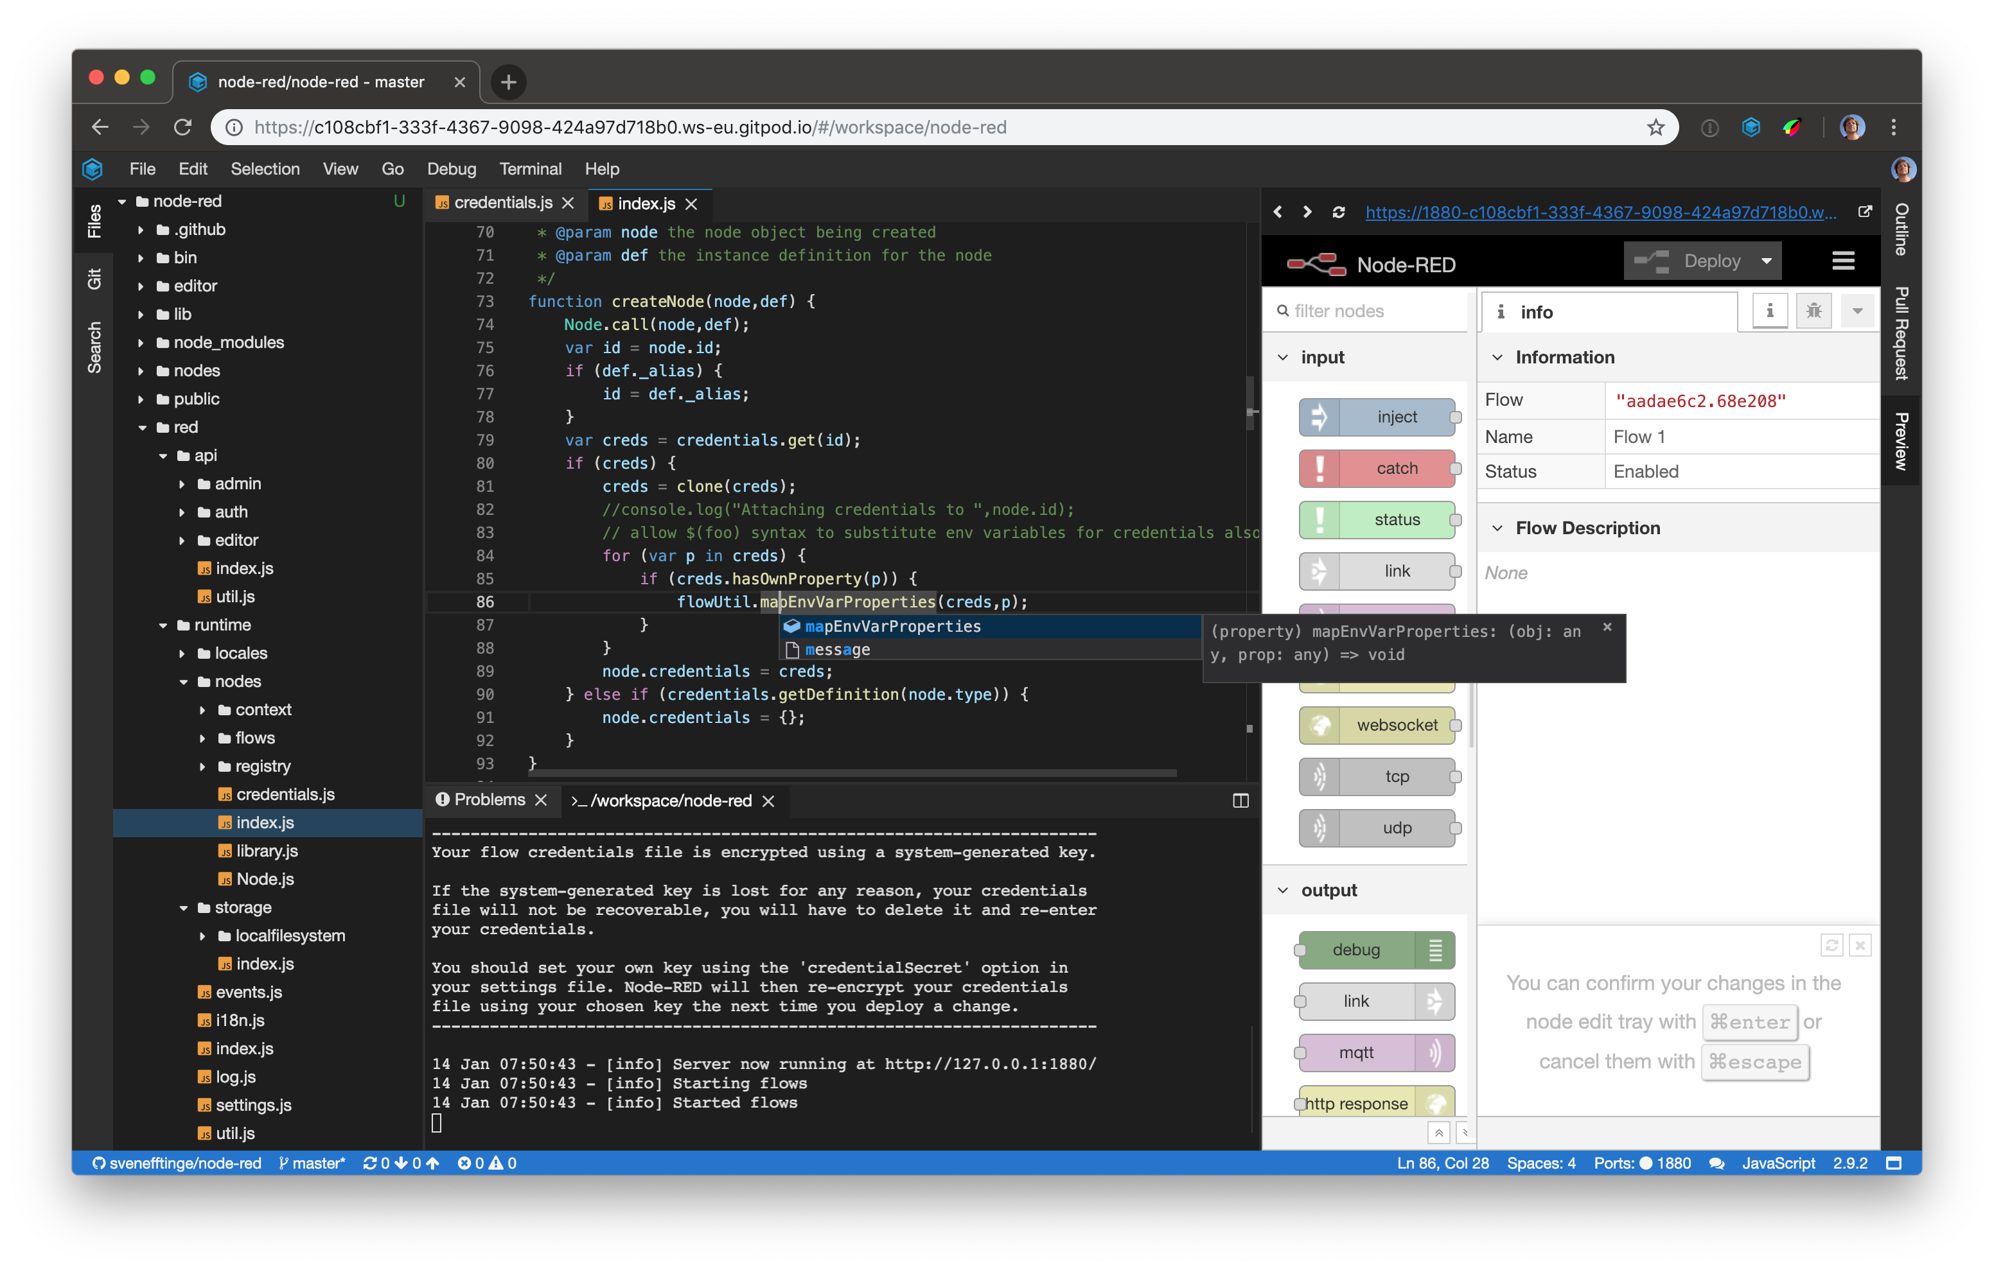This screenshot has width=1994, height=1270.
Task: Switch to the credentials.js editor tab
Action: 502,203
